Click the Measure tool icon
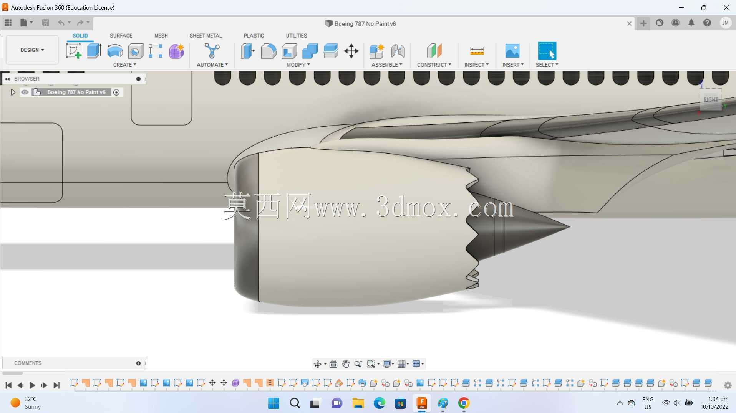This screenshot has height=413, width=736. [x=477, y=51]
